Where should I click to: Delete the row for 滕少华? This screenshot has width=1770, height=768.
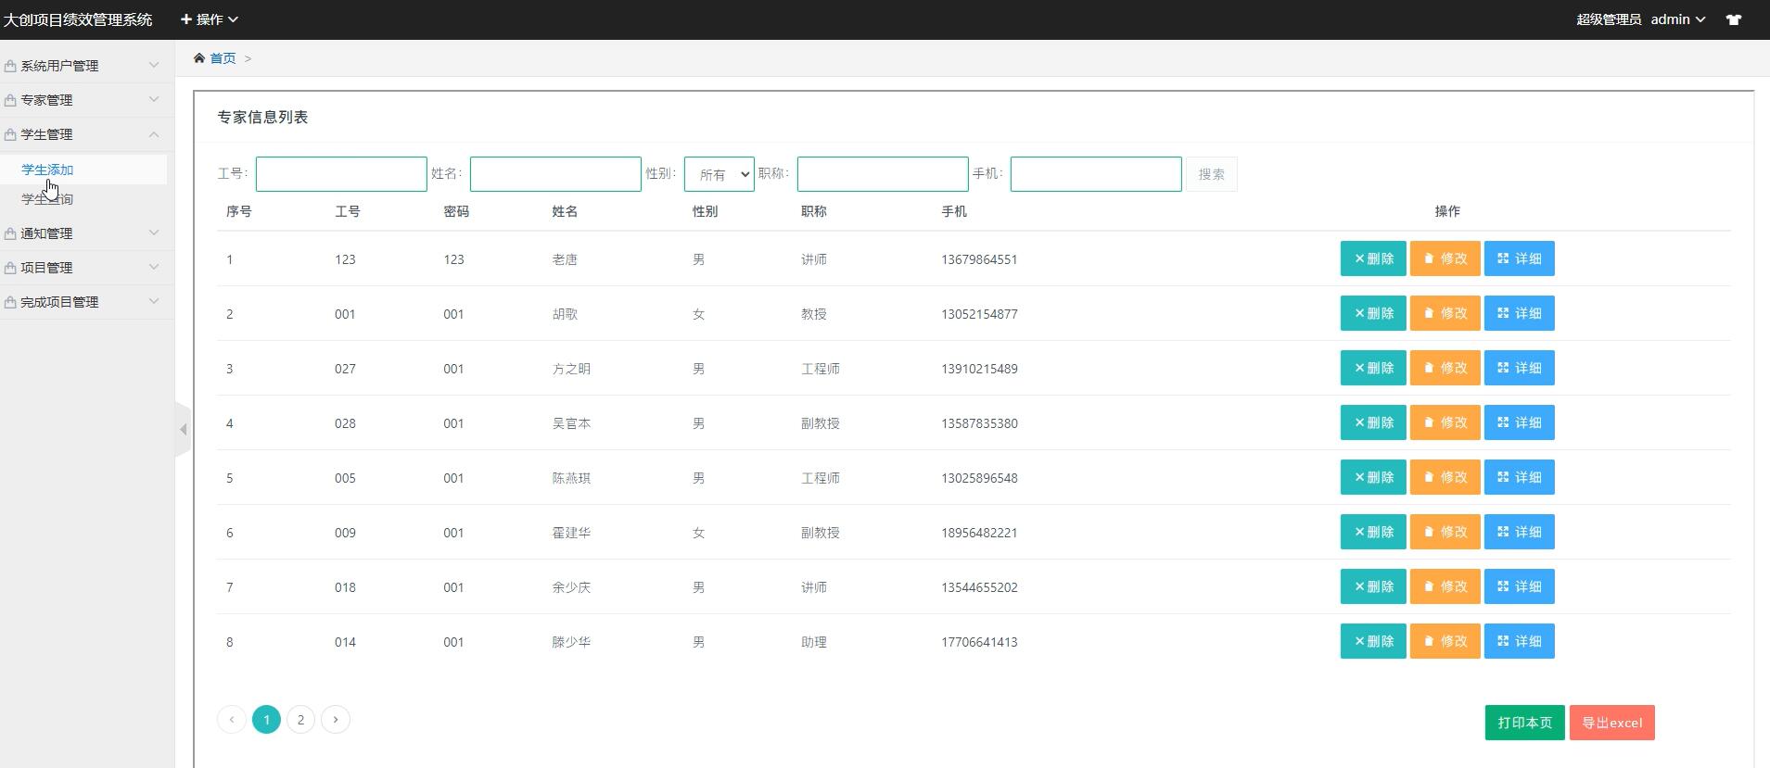click(1373, 641)
